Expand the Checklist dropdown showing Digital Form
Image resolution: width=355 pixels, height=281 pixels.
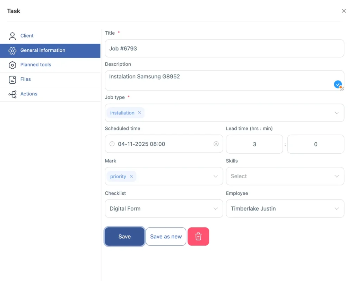(x=215, y=208)
